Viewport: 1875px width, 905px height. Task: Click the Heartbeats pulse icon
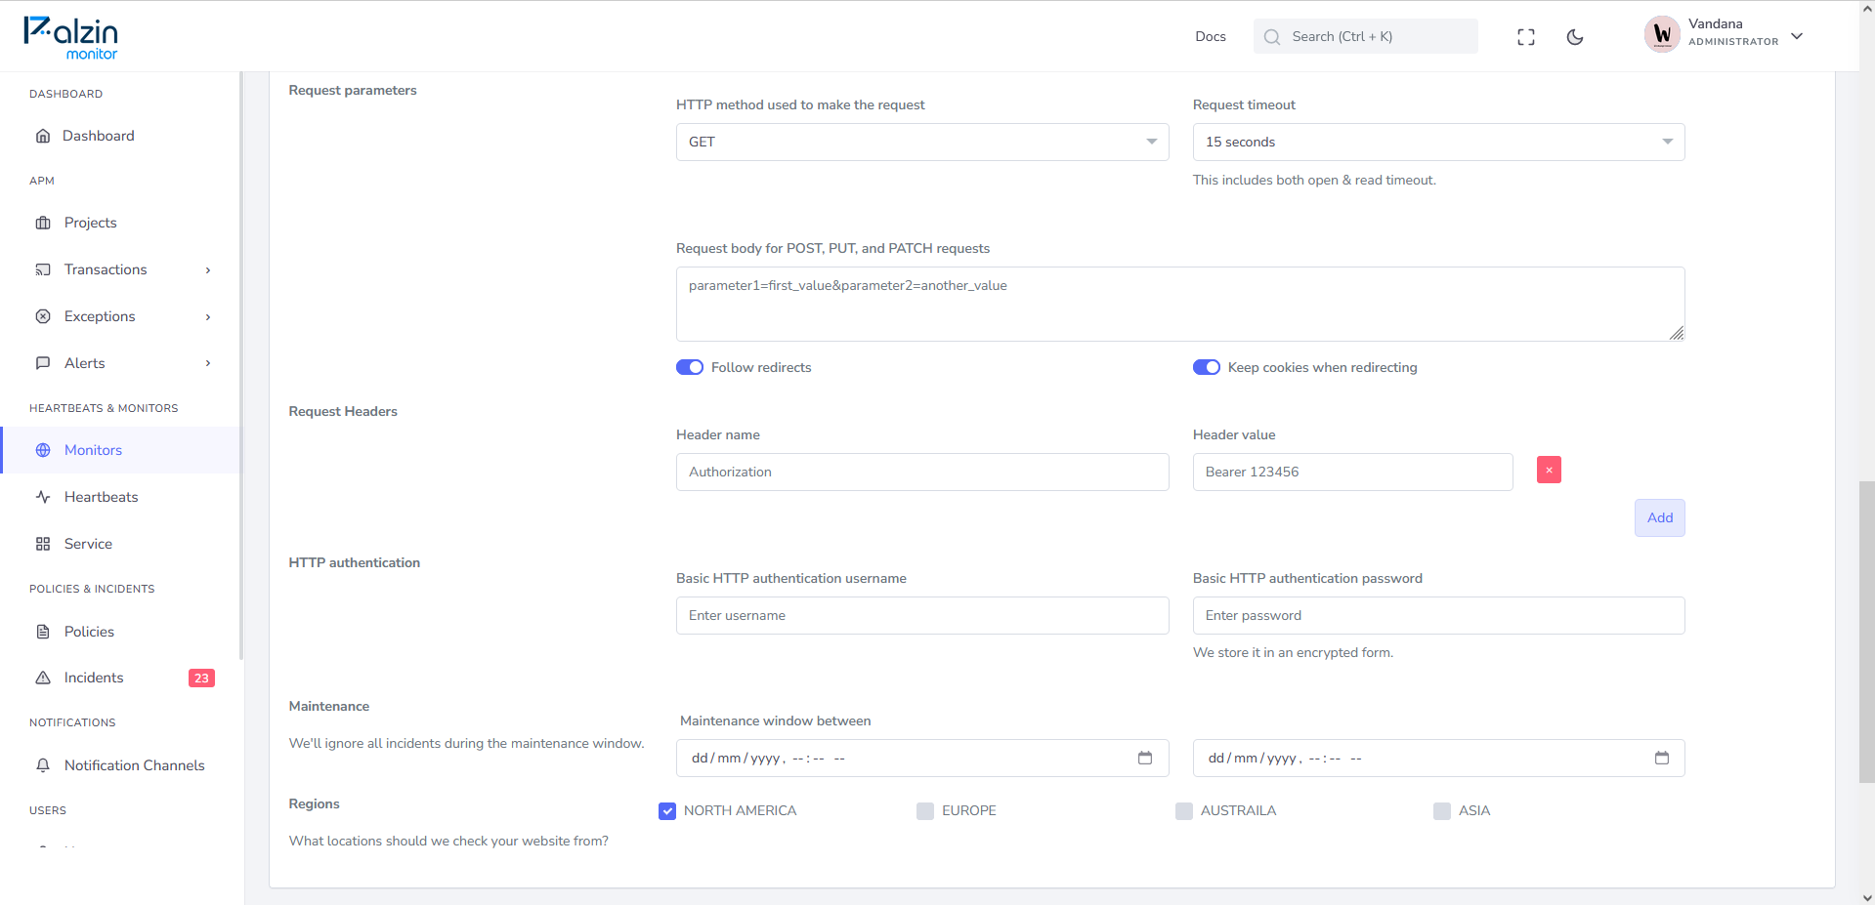[x=43, y=497]
